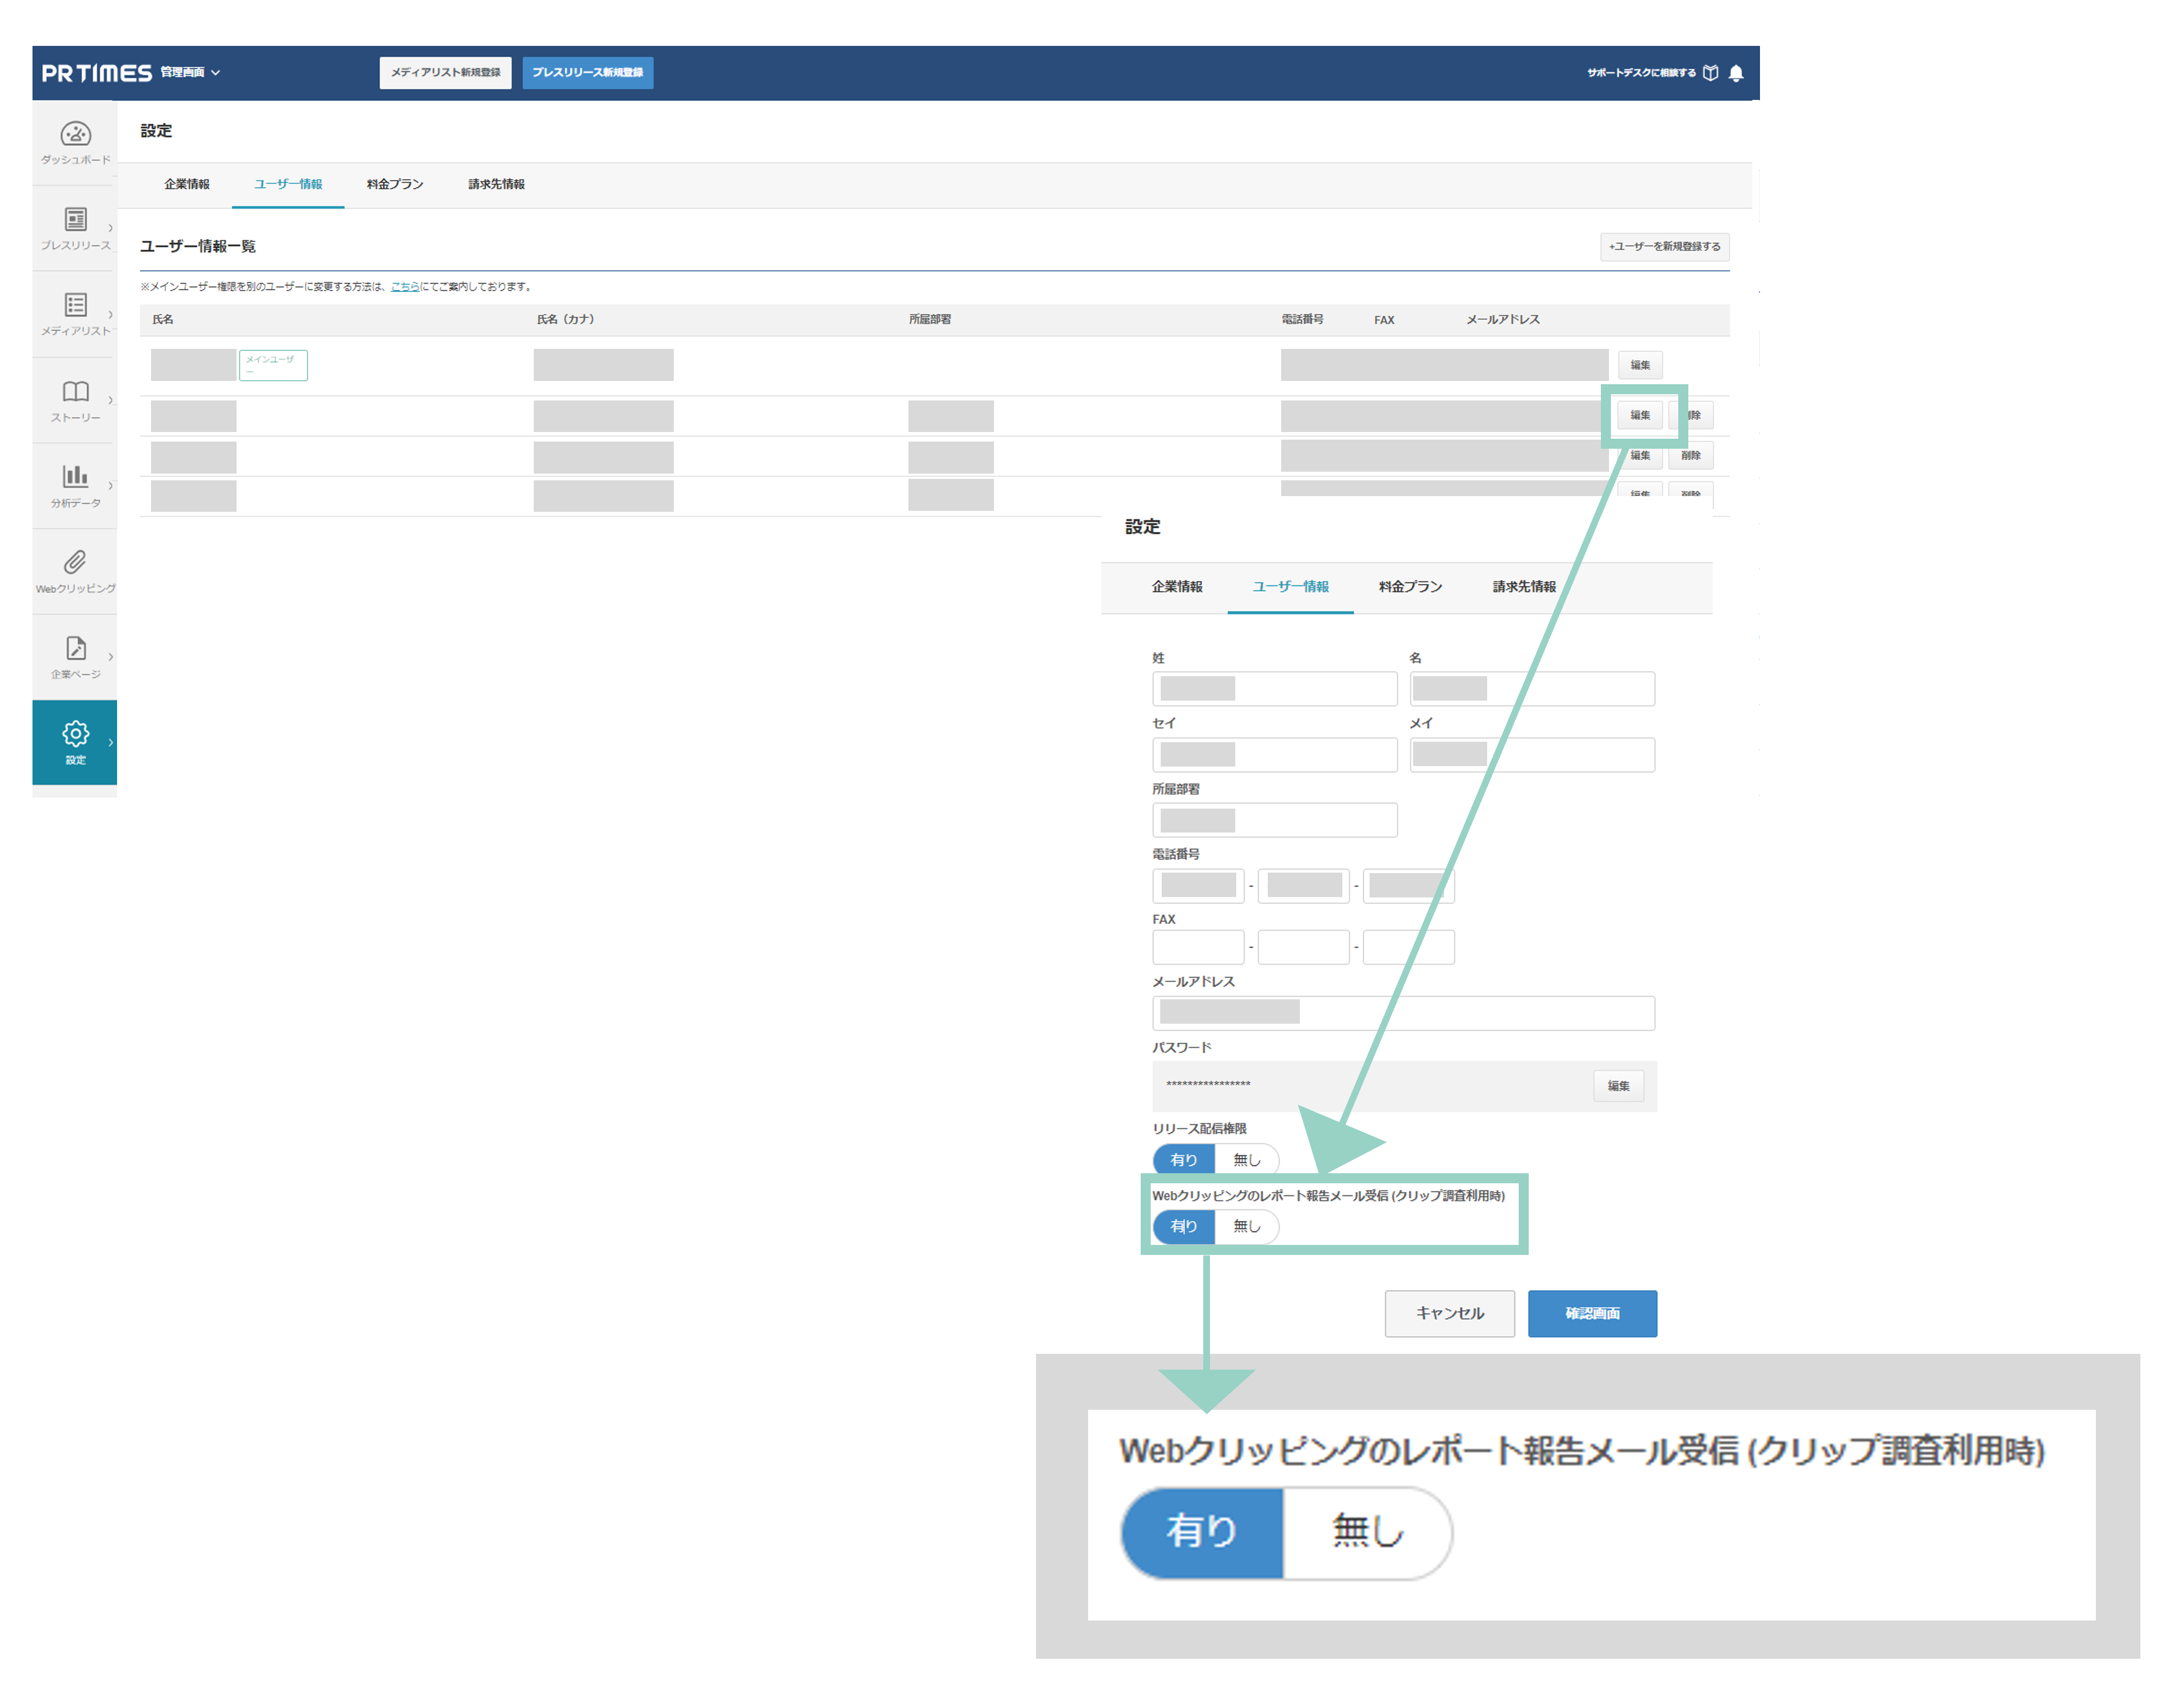This screenshot has height=1708, width=2181.
Task: Click the Story book icon
Action: click(75, 391)
